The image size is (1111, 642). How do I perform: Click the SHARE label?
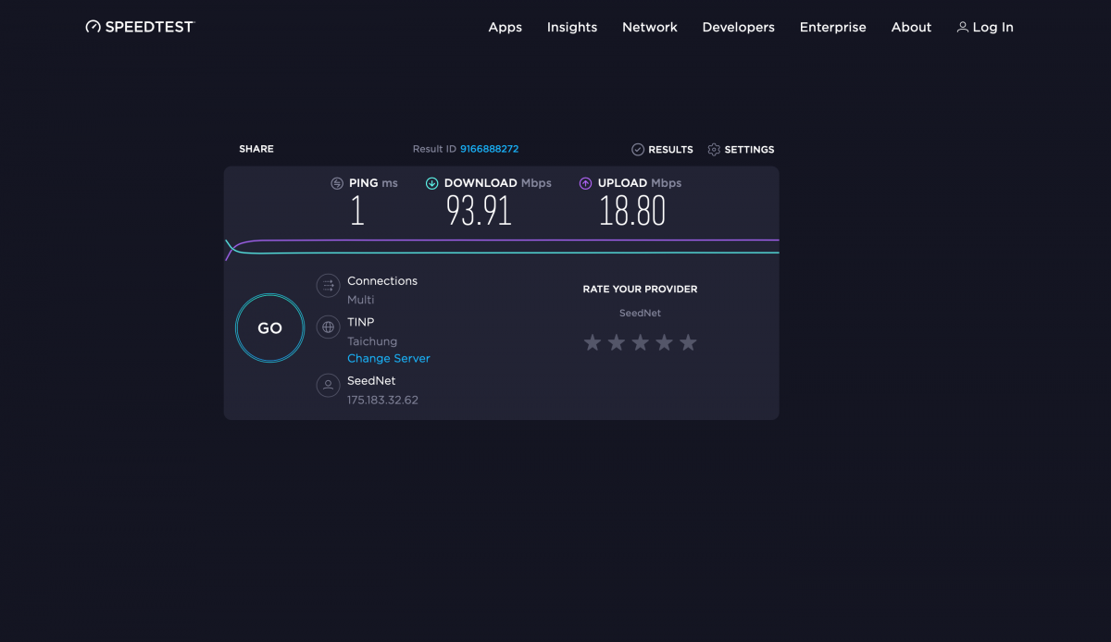(256, 149)
